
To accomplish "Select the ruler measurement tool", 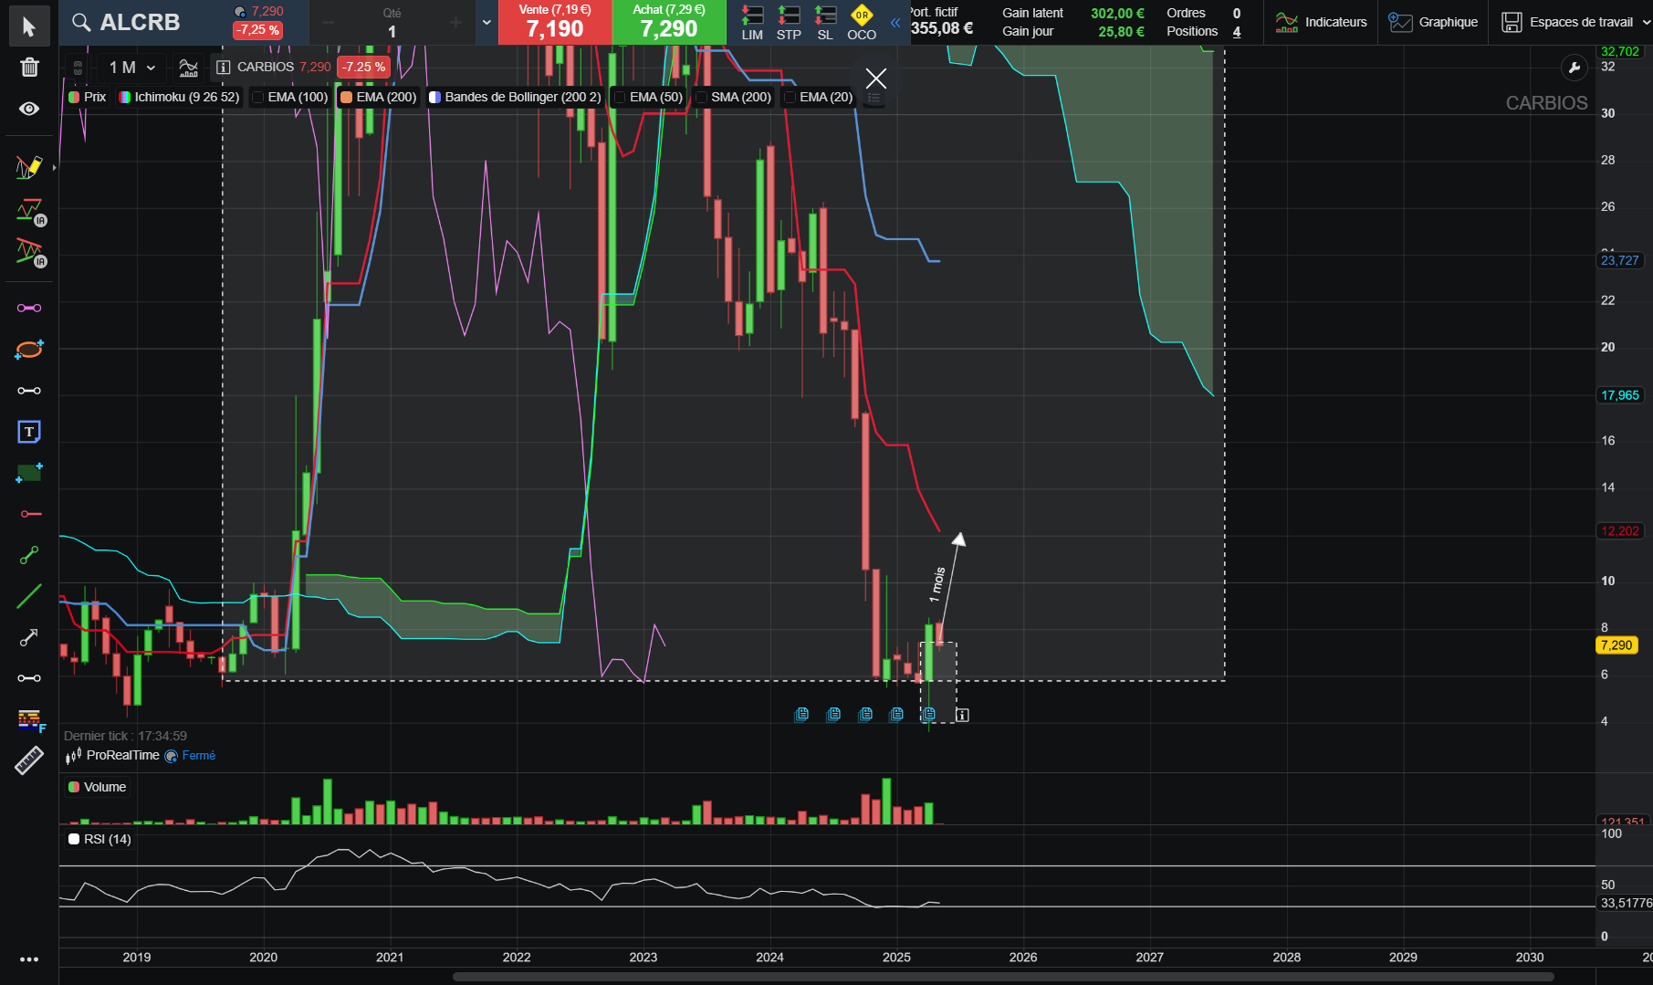I will (29, 760).
